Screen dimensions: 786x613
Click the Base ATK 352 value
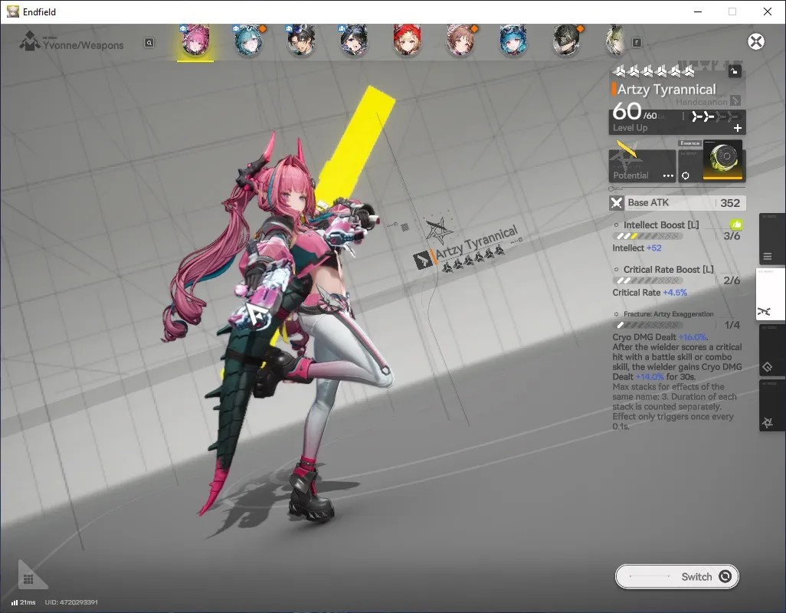pyautogui.click(x=730, y=203)
